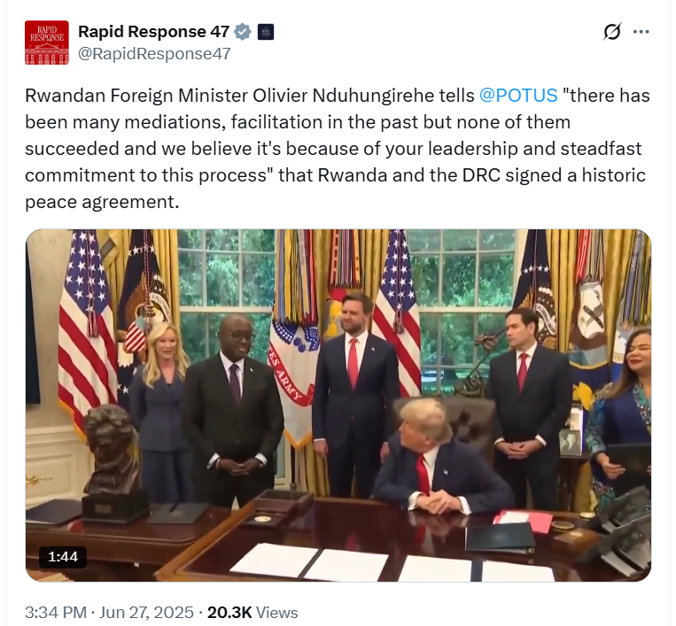Click the dark affiliate badge beside the name
The width and height of the screenshot is (676, 626).
click(x=266, y=32)
